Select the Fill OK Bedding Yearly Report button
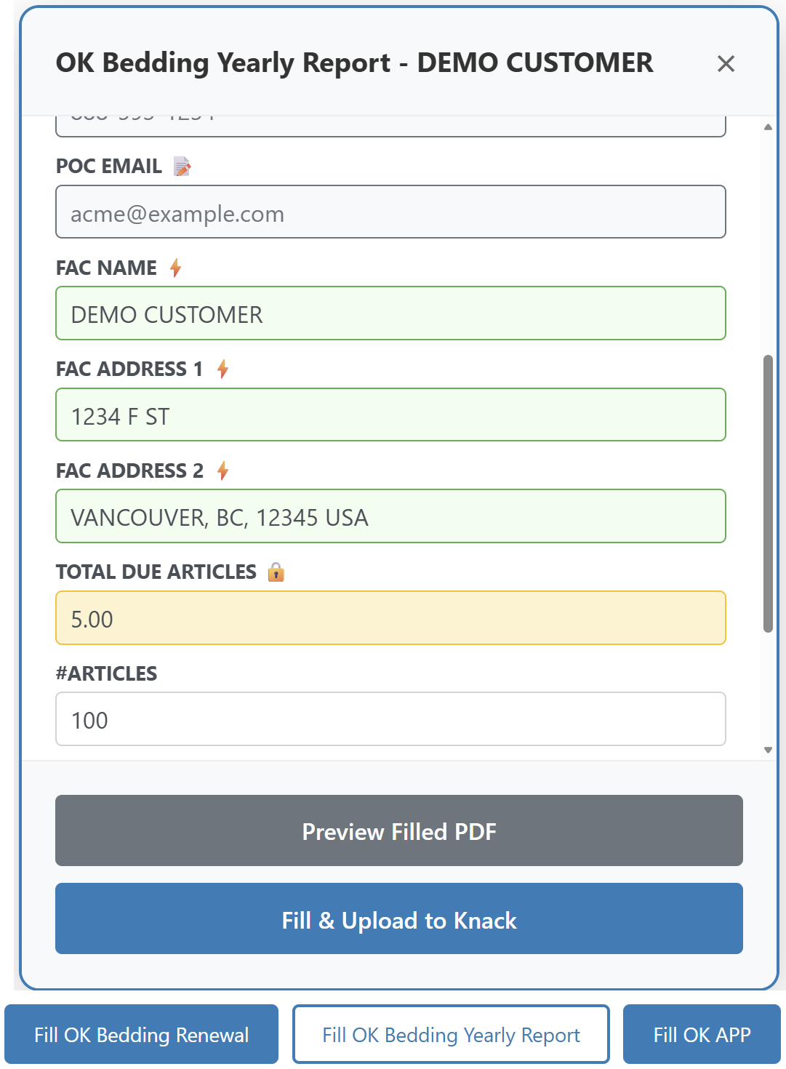The image size is (786, 1069). [451, 1034]
